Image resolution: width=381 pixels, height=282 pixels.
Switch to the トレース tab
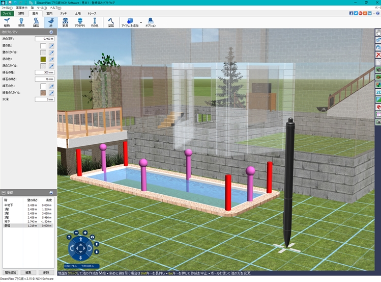point(92,13)
